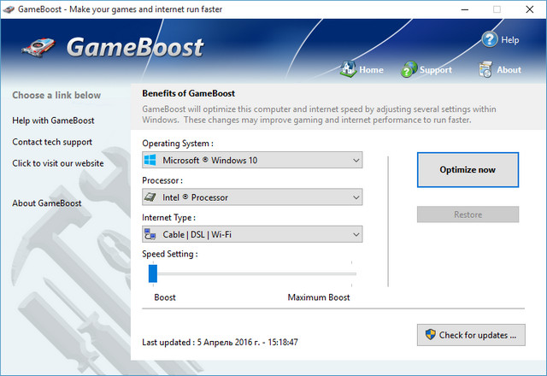The image size is (547, 376).
Task: Click the Speed Setting slider handle
Action: [x=153, y=273]
